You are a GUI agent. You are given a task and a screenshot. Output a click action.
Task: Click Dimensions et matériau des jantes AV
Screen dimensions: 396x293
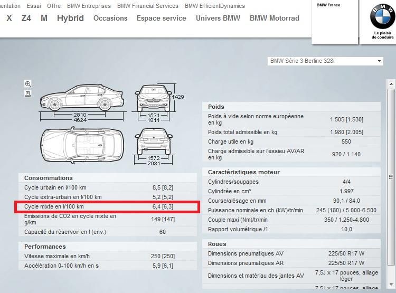(256, 276)
